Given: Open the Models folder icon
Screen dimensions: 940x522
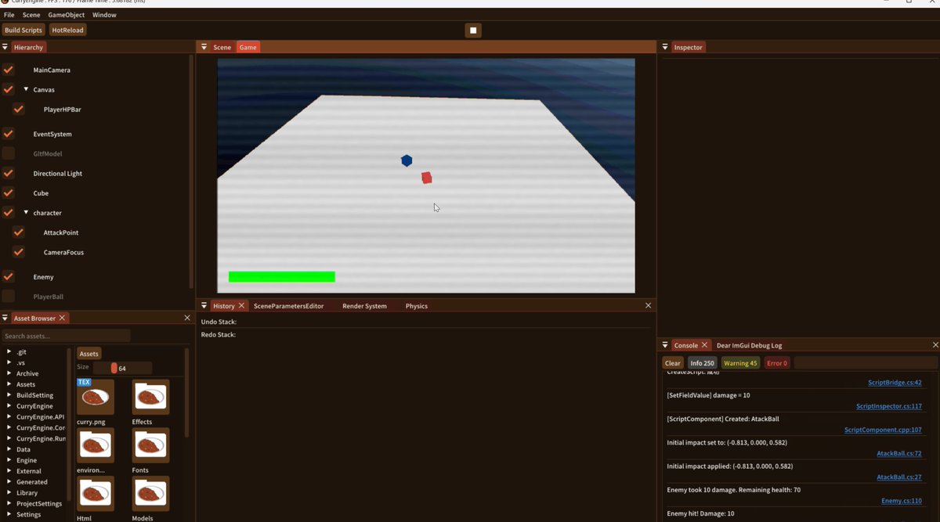Looking at the screenshot, I should [150, 494].
